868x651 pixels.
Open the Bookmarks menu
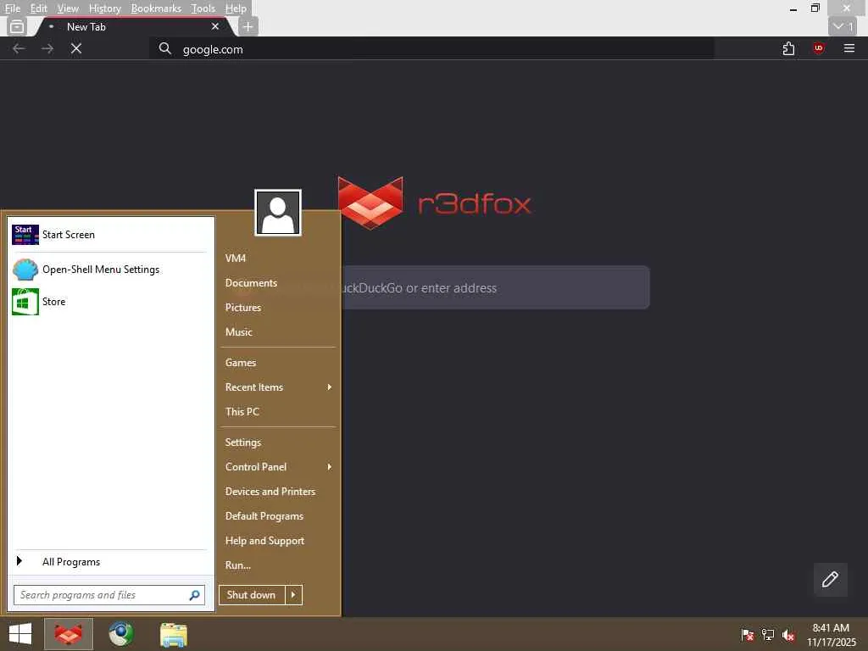coord(156,8)
